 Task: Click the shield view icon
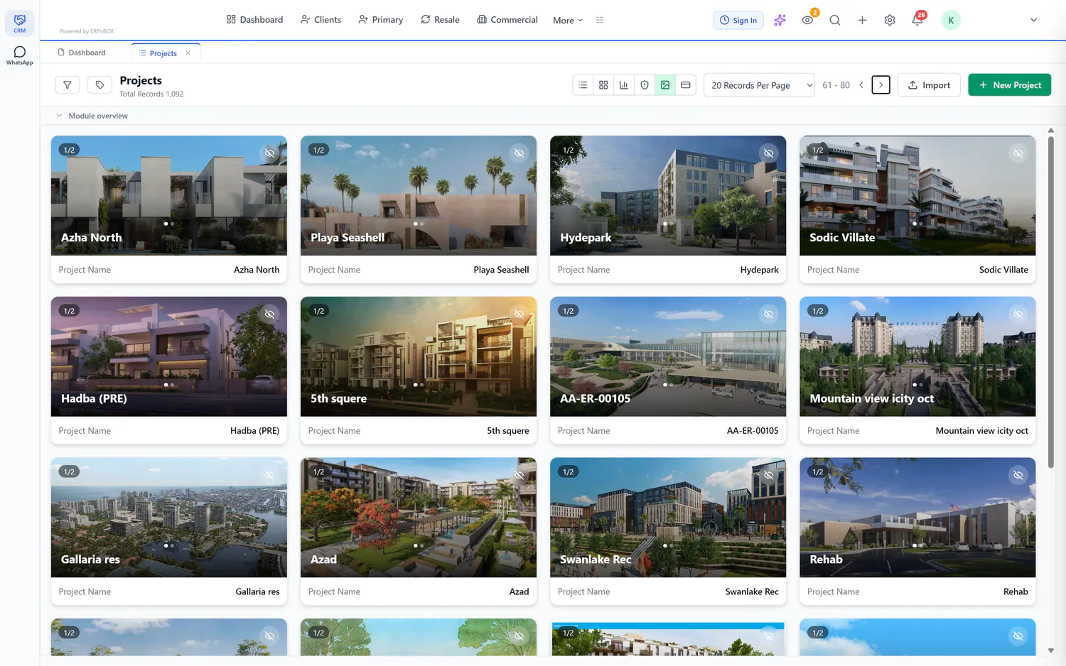pyautogui.click(x=645, y=85)
